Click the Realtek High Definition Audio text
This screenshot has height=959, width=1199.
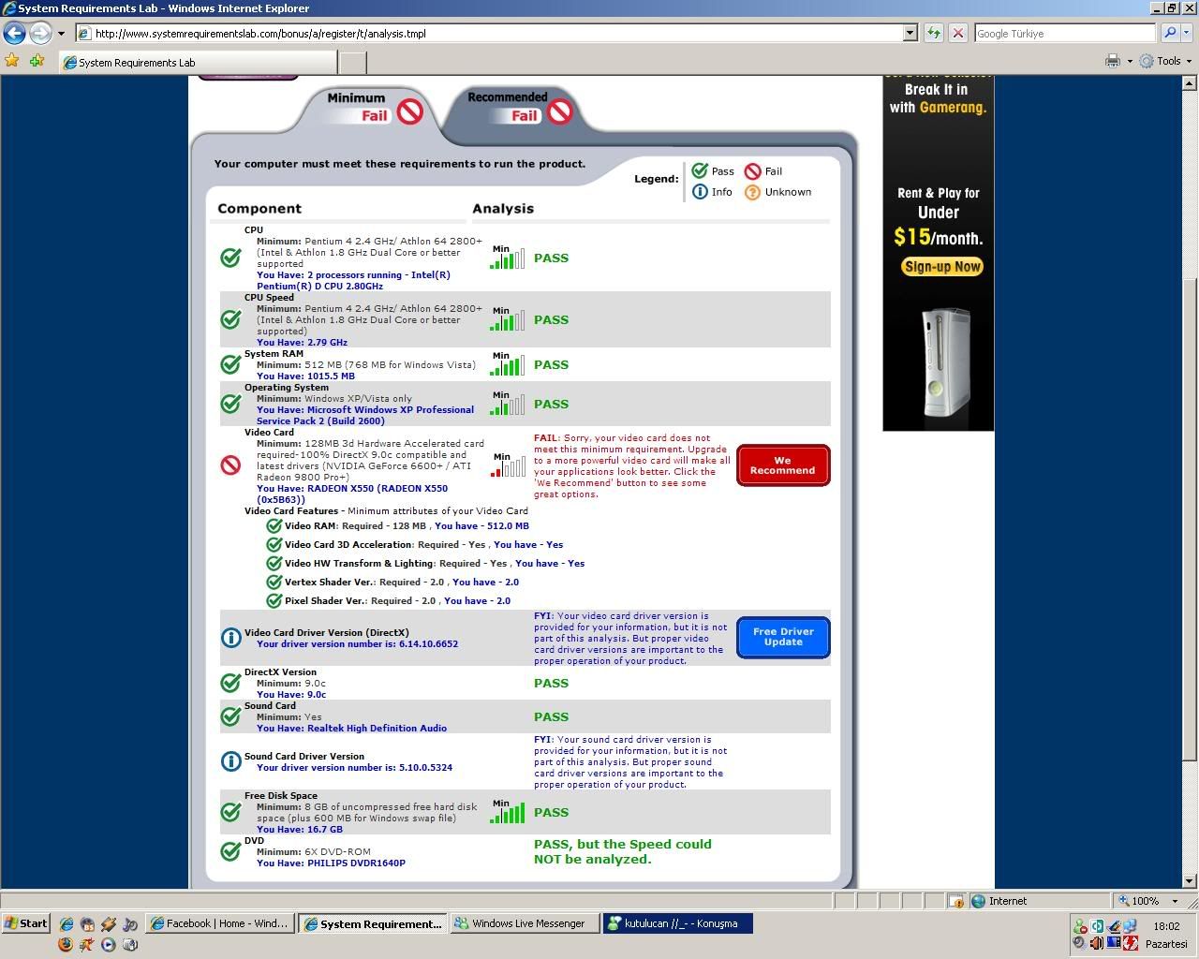(x=377, y=728)
